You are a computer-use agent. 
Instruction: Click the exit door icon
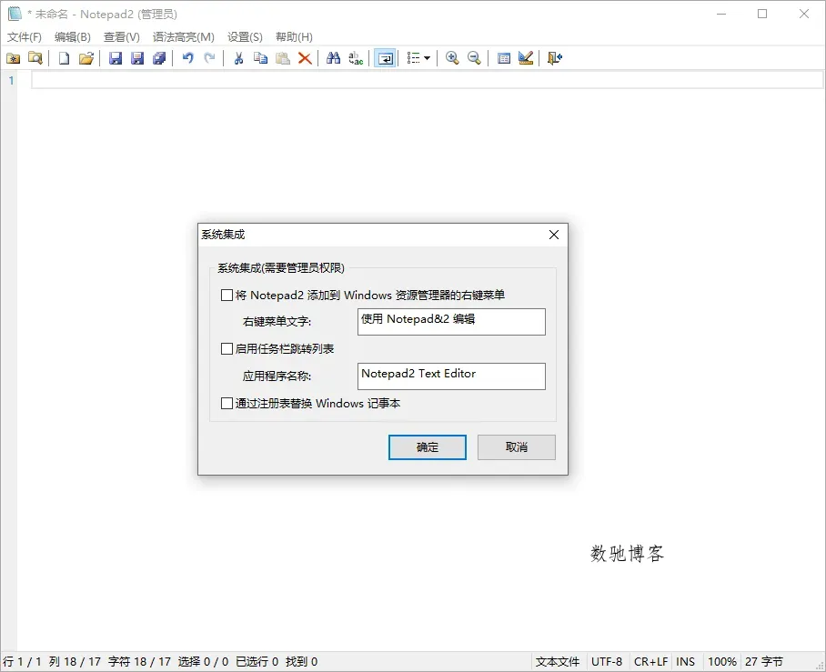555,58
